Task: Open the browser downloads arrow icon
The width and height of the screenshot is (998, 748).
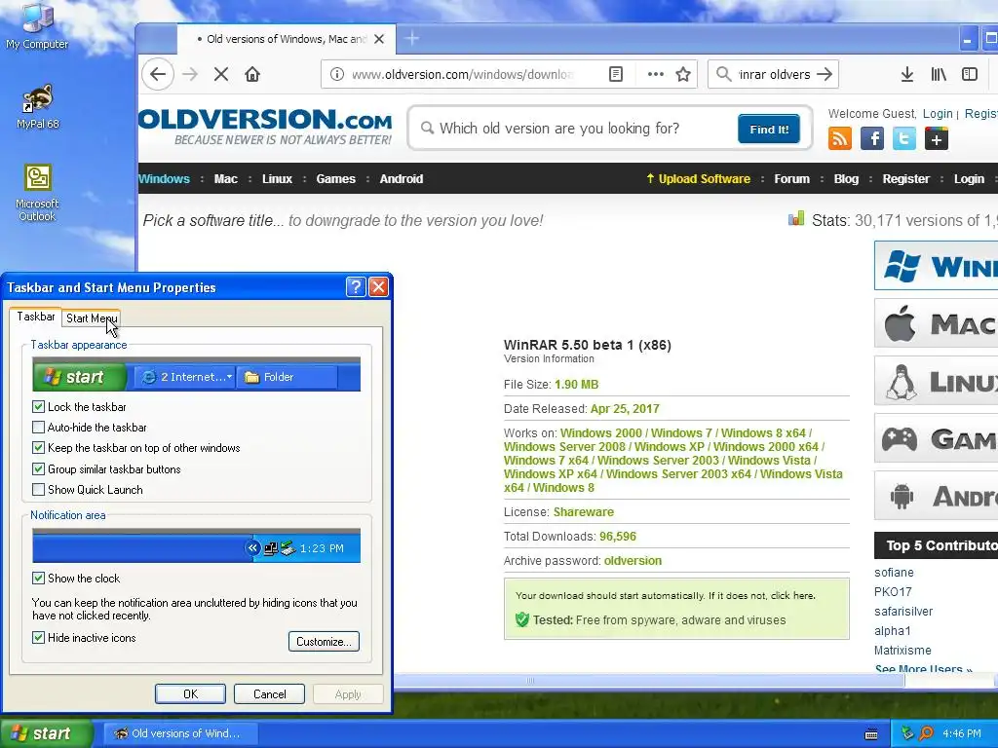Action: (907, 74)
